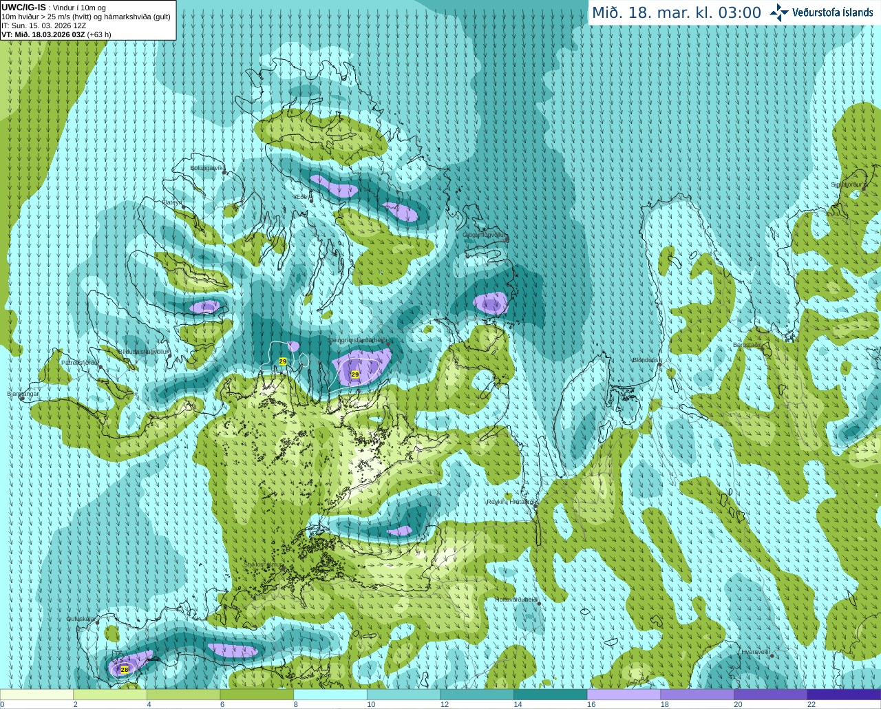Click the VT: Mið. 18.03.2026 03Z (+63 h) line

click(56, 34)
